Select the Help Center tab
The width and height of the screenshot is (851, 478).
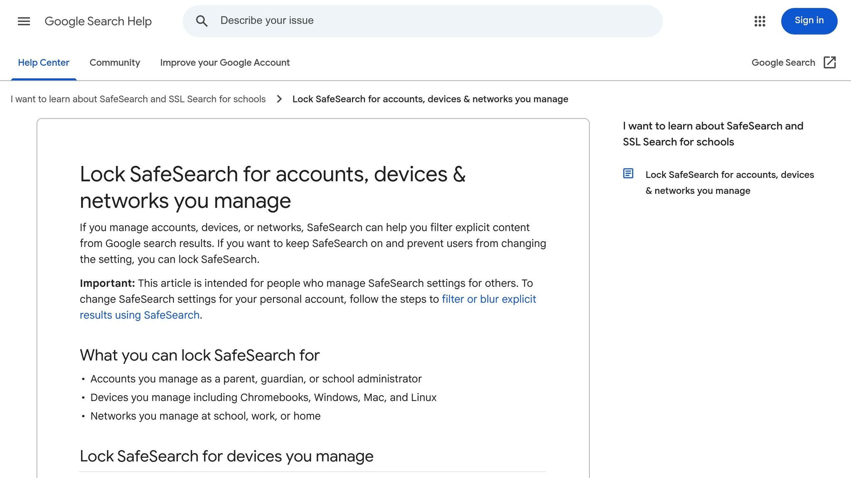(x=44, y=63)
